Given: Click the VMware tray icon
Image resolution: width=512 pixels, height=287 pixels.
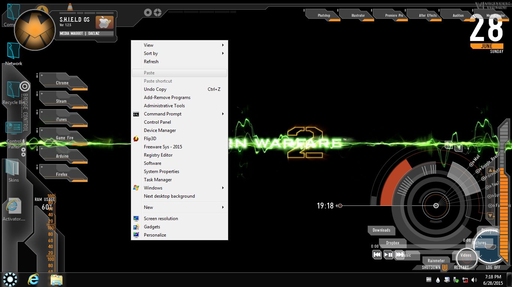Looking at the screenshot, I should pyautogui.click(x=429, y=280).
